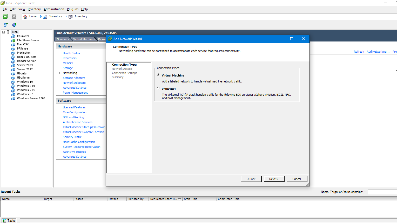The height and width of the screenshot is (223, 397).
Task: Select the Chunkxel VM icon
Action: (13, 36)
